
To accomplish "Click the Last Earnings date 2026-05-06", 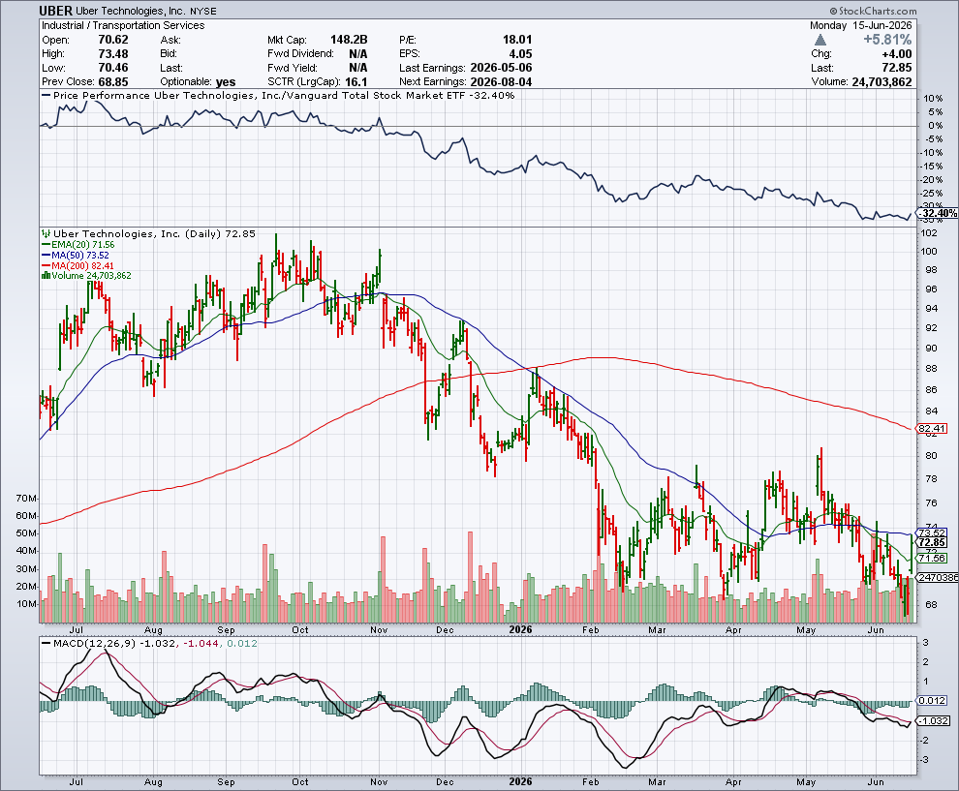I will 501,68.
